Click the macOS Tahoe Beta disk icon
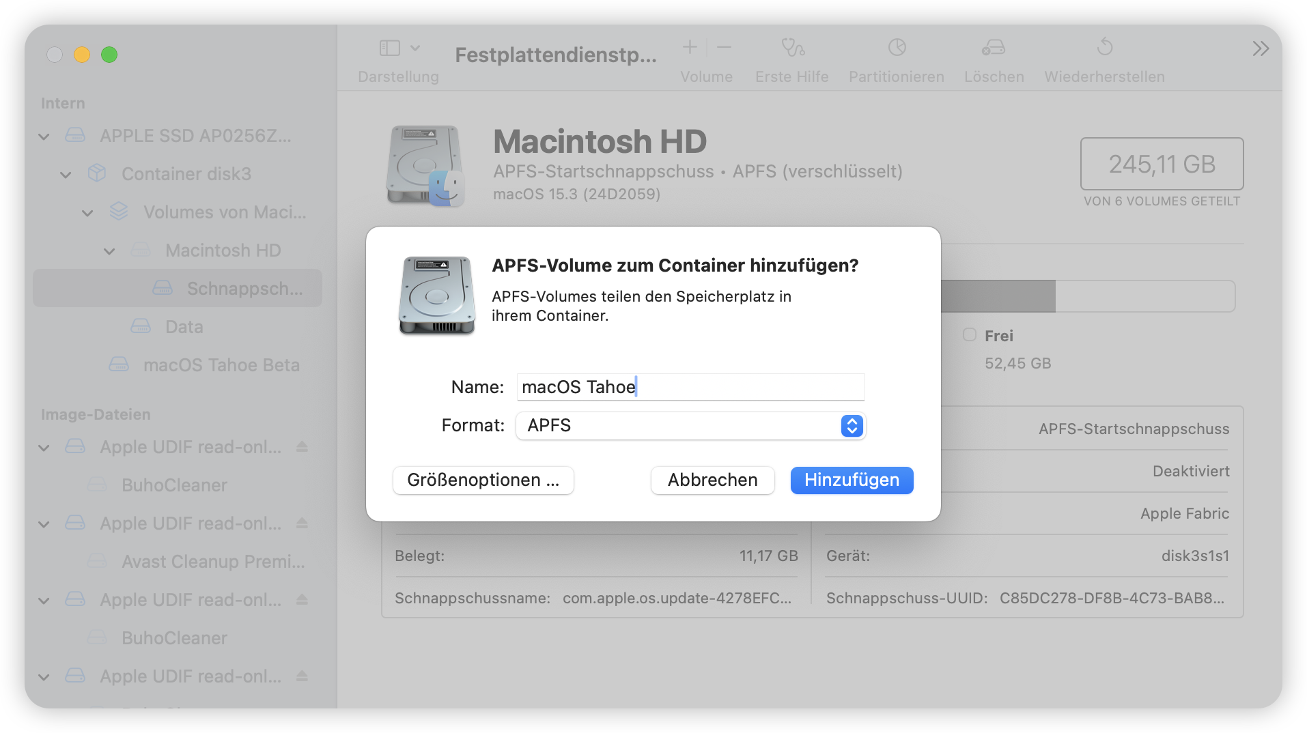1307x733 pixels. 119,364
